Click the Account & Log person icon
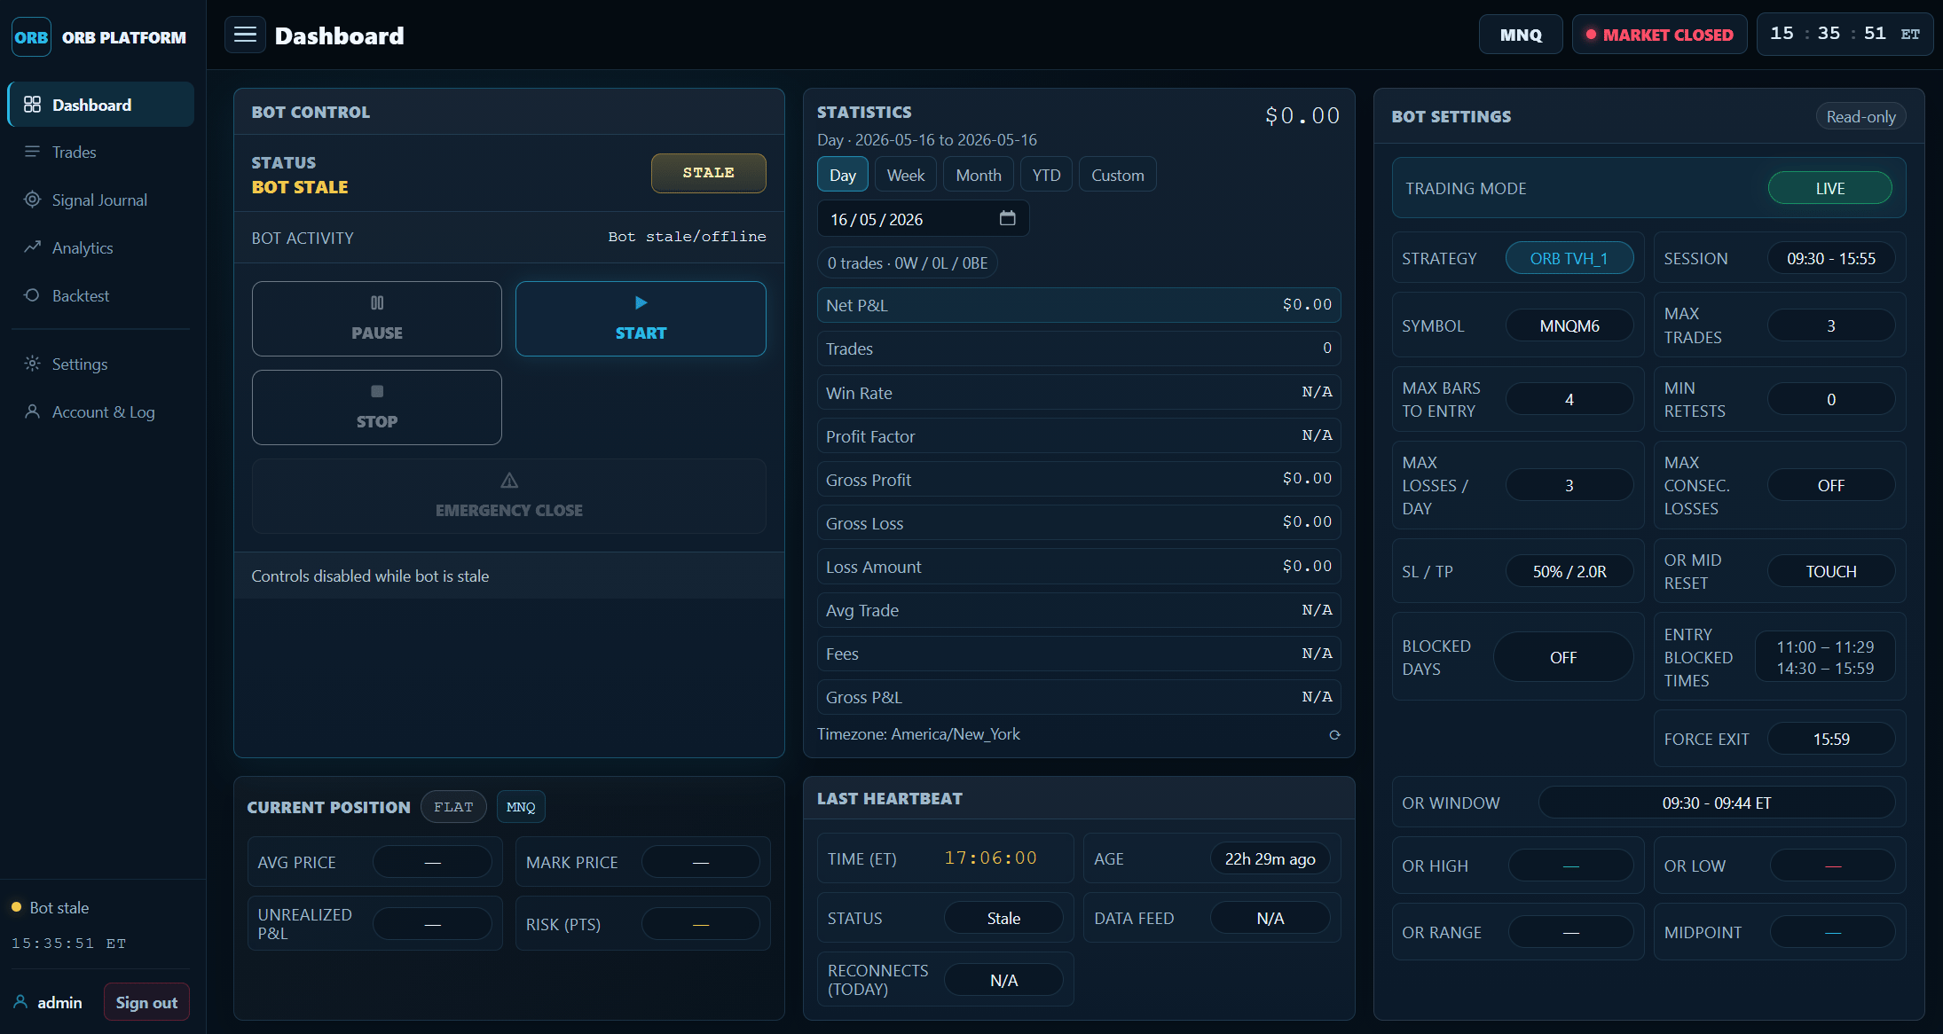This screenshot has width=1943, height=1034. click(x=32, y=411)
